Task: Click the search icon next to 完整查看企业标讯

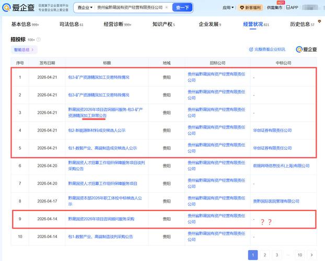Action: [251, 50]
